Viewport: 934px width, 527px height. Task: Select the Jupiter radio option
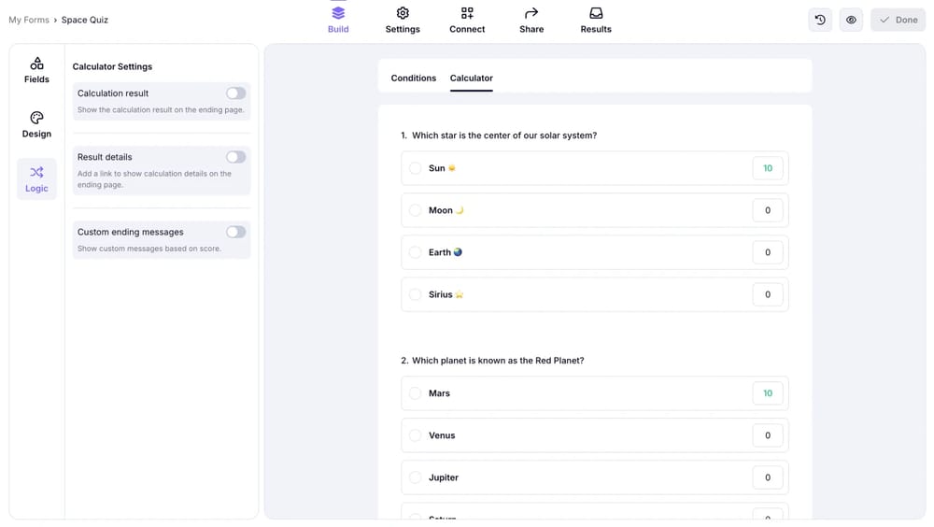click(416, 477)
